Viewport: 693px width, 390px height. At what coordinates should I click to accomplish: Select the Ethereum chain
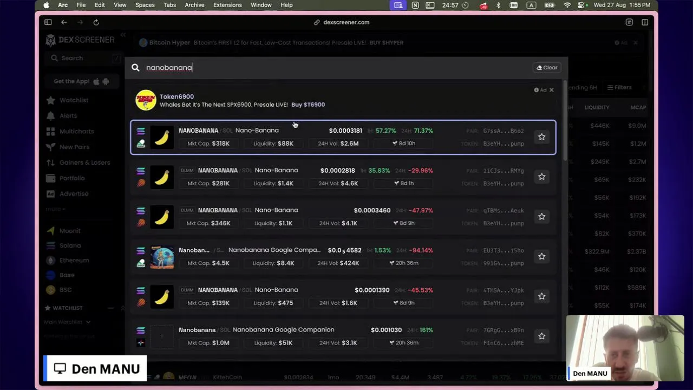[74, 260]
